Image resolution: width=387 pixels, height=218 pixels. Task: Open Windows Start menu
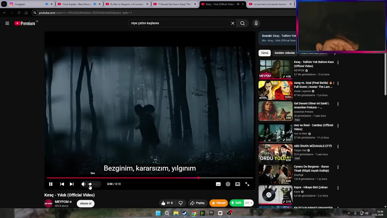pos(158,213)
